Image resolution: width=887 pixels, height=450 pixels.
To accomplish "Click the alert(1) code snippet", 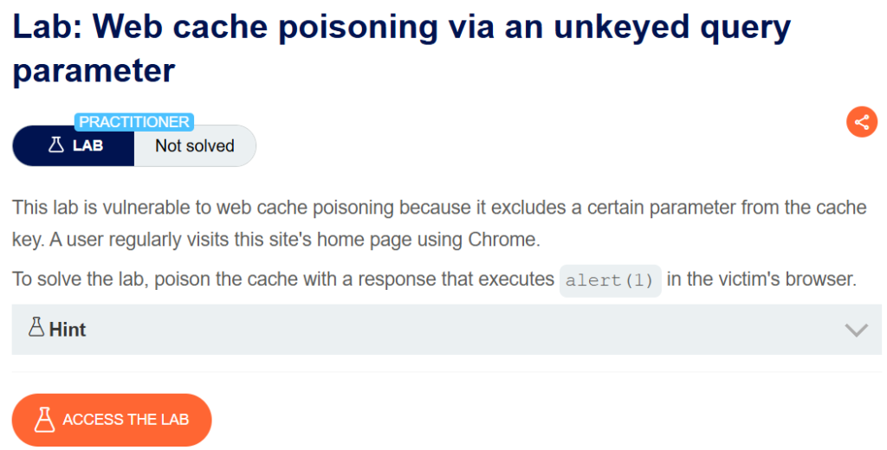I will coord(610,280).
